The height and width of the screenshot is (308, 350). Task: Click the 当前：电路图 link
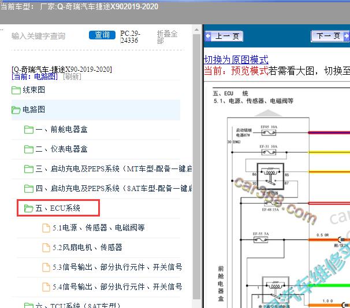[x=35, y=77]
